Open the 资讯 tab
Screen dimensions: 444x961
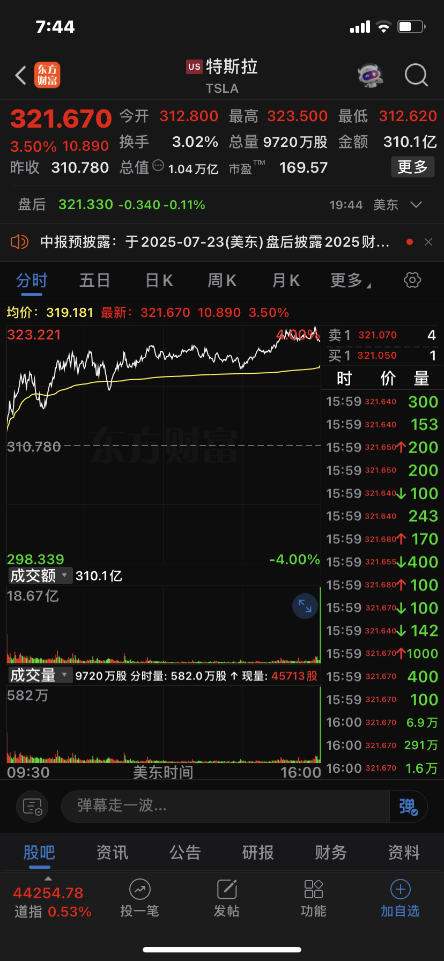112,853
